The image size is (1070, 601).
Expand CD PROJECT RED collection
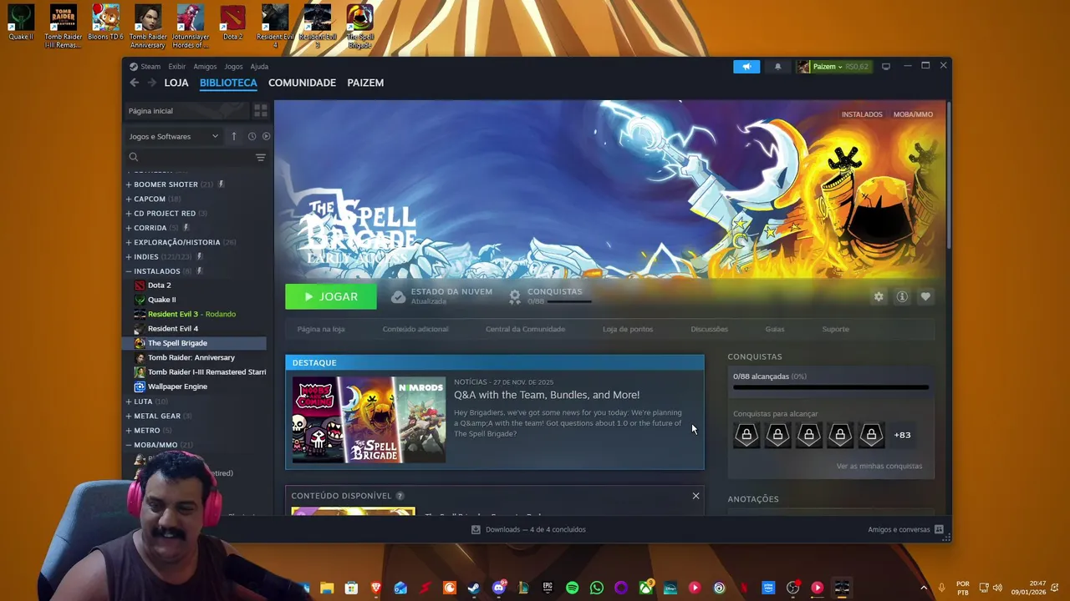128,214
